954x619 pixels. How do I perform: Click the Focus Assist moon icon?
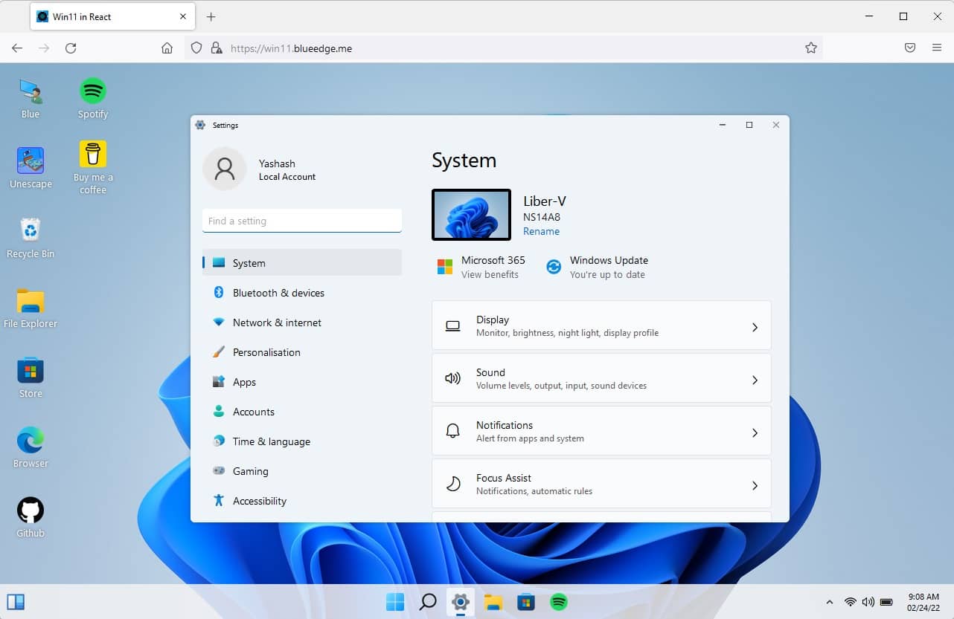pyautogui.click(x=452, y=484)
